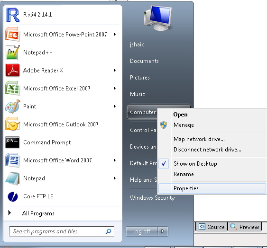The image size is (267, 248).
Task: Click the Core FTP LE icon
Action: point(13,196)
